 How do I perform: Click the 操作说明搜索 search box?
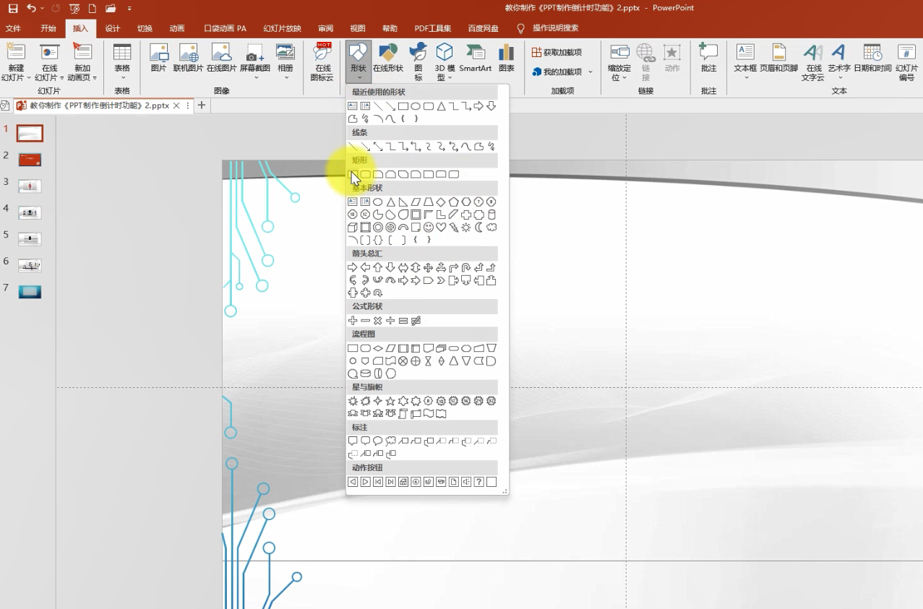tap(555, 28)
